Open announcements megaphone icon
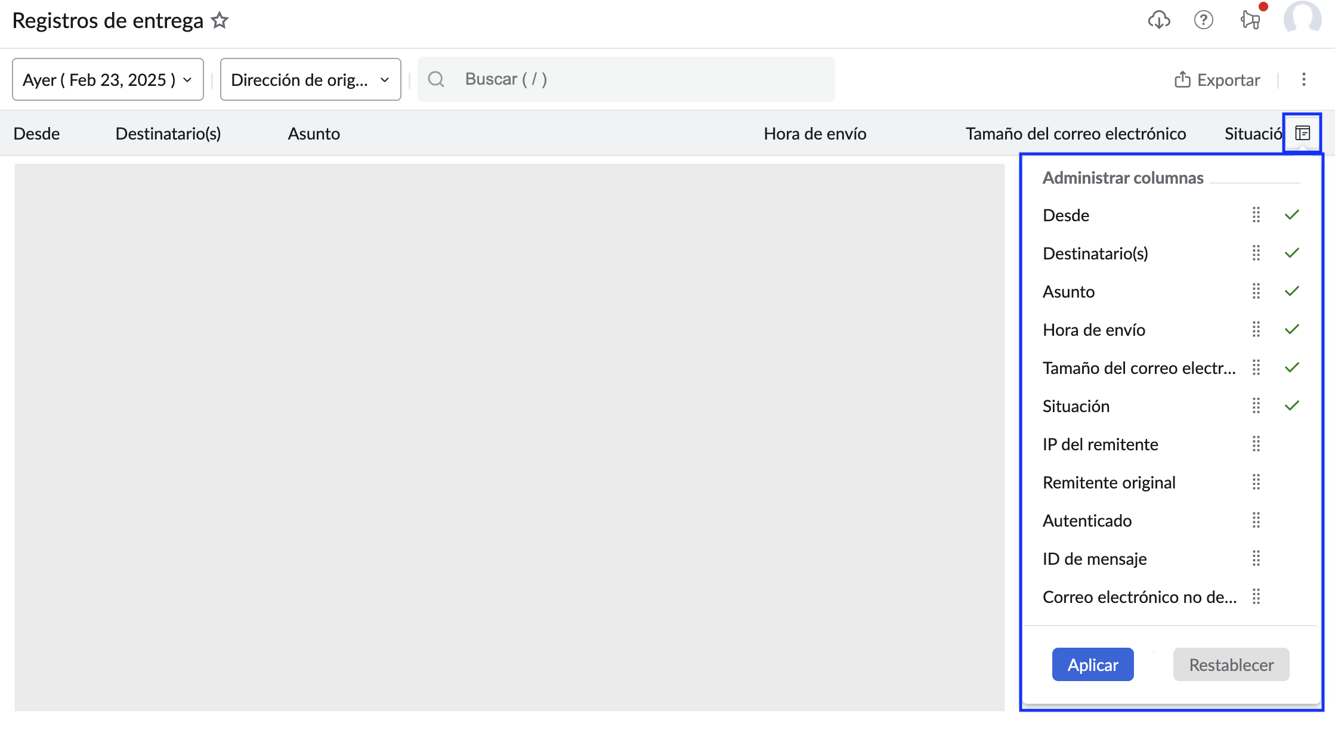The image size is (1335, 730). (1250, 20)
